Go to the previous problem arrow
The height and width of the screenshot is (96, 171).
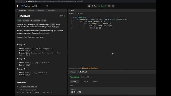coord(40,6)
